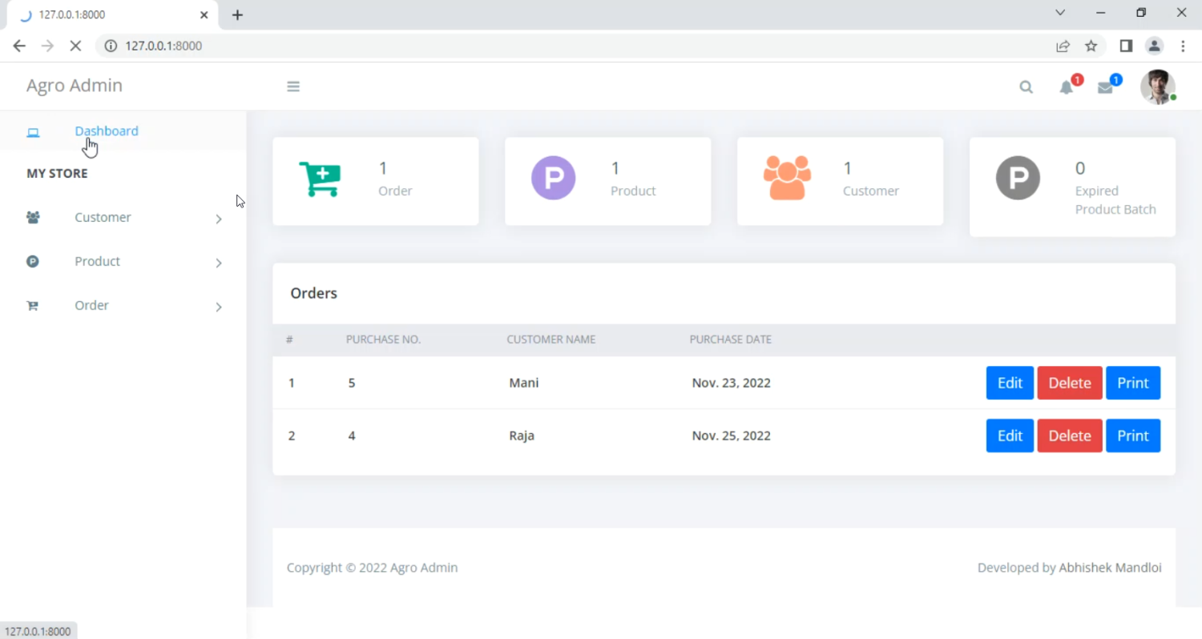
Task: Click the hamburger sidebar toggle icon
Action: point(293,86)
